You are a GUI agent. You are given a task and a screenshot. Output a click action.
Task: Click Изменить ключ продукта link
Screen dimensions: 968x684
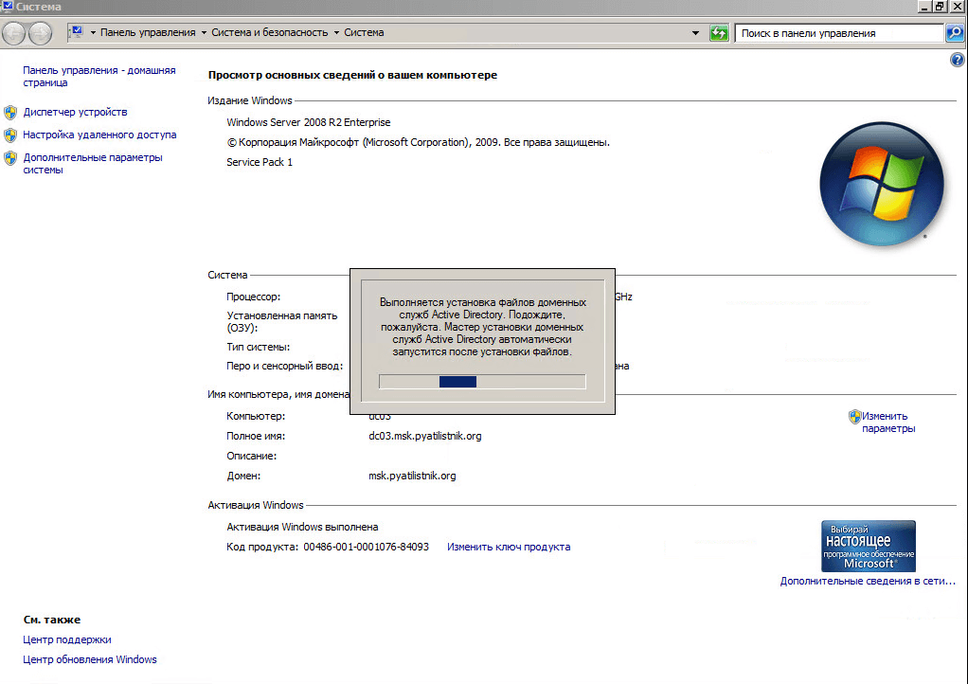[509, 547]
